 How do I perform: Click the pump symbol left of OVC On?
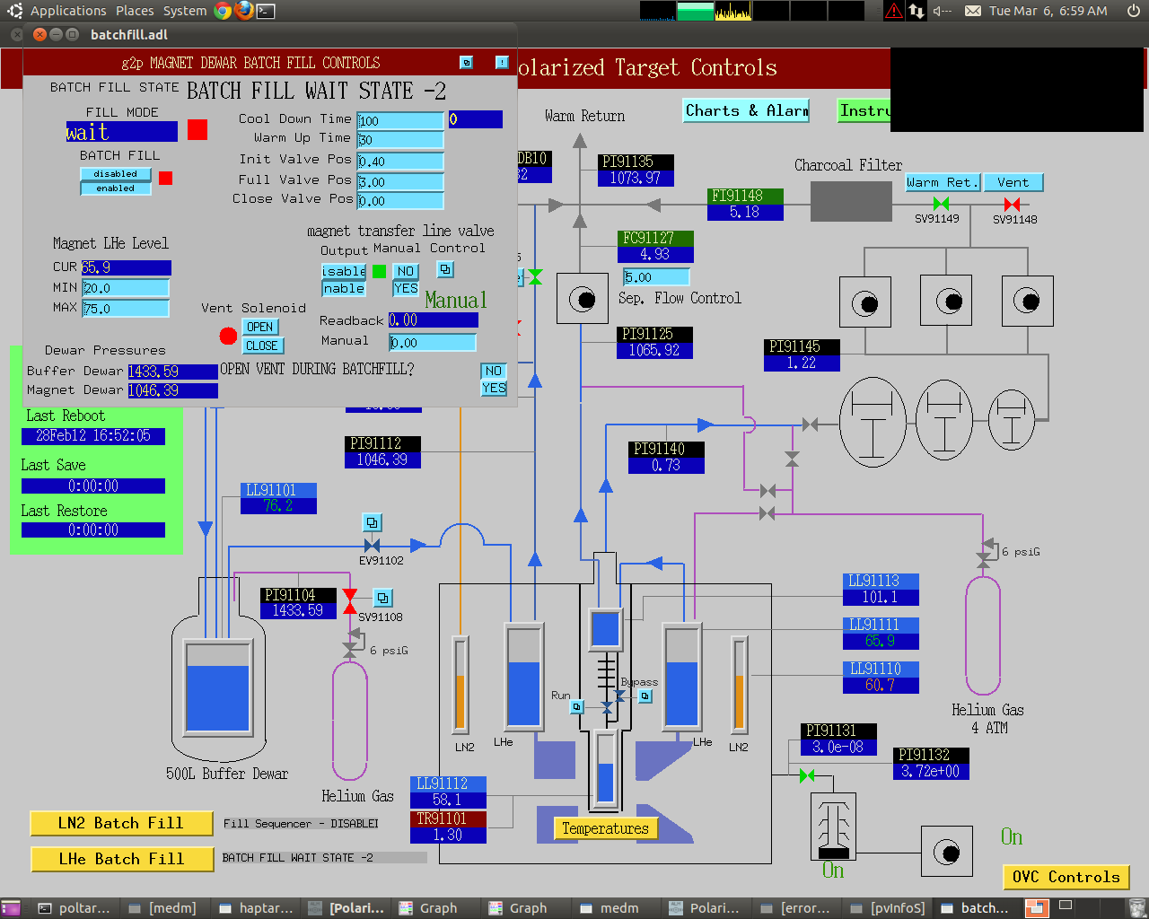[946, 852]
